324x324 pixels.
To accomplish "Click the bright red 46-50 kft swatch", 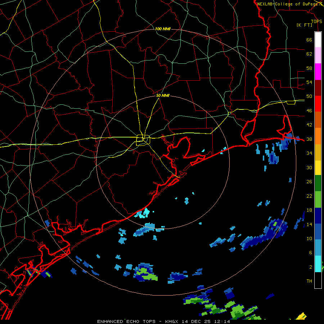I will pos(318,104).
